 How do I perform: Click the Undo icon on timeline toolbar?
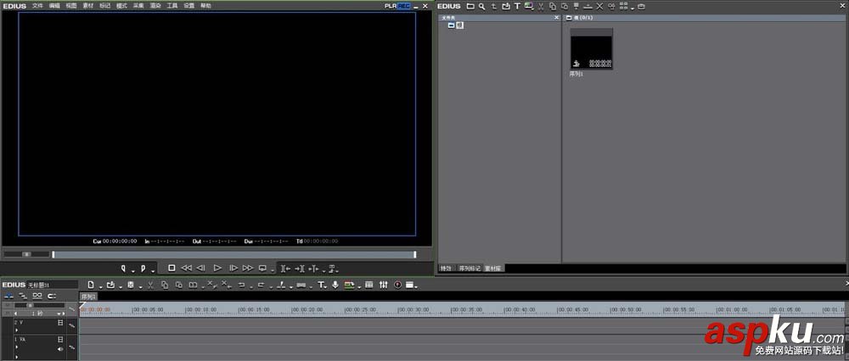point(241,285)
